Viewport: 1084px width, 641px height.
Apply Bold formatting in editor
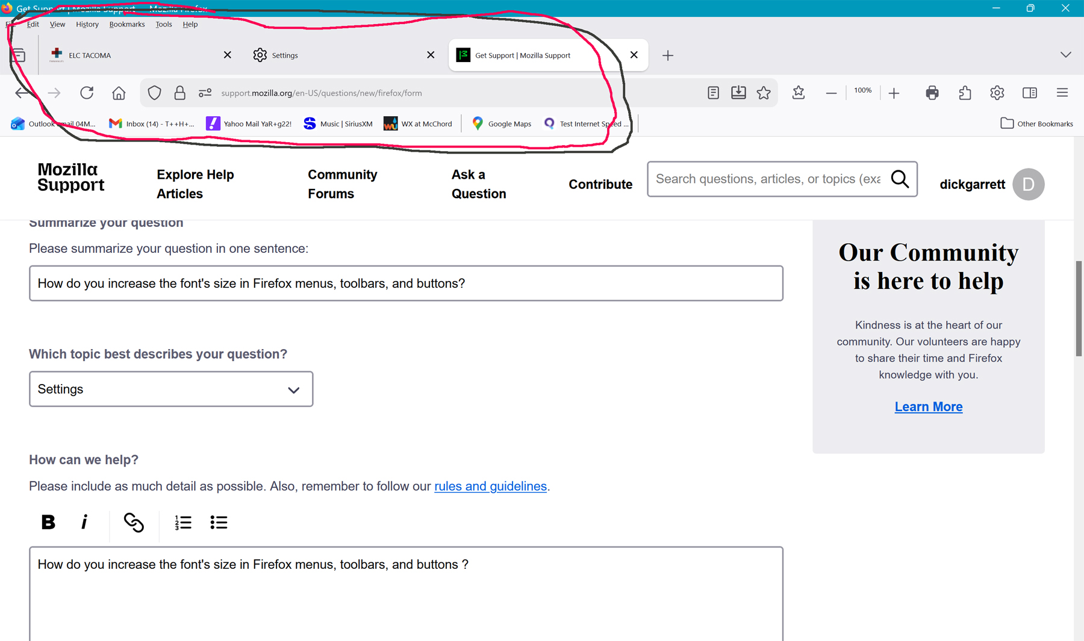point(48,522)
